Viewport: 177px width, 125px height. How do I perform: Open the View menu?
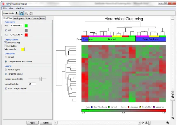[x=11, y=8]
